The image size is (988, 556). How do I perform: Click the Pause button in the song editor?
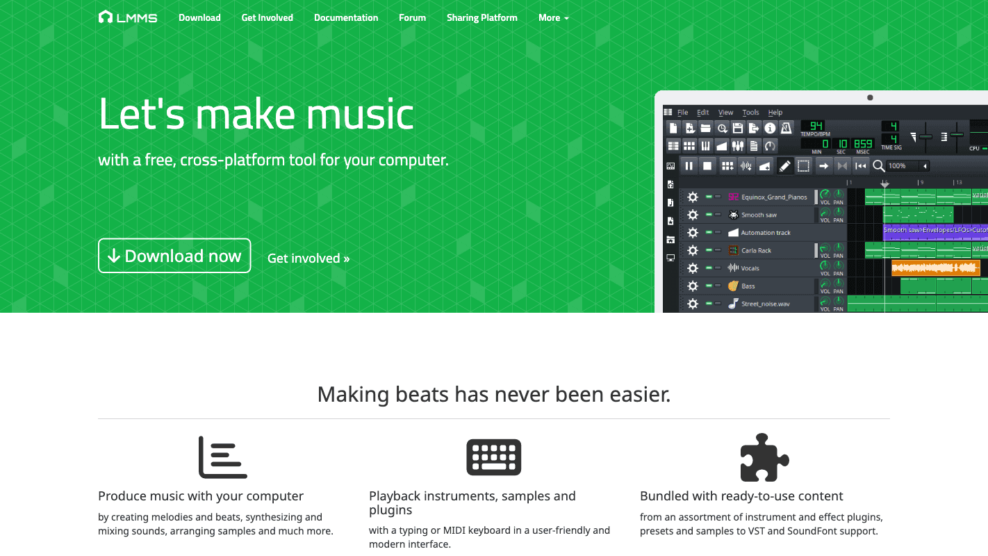coord(689,166)
